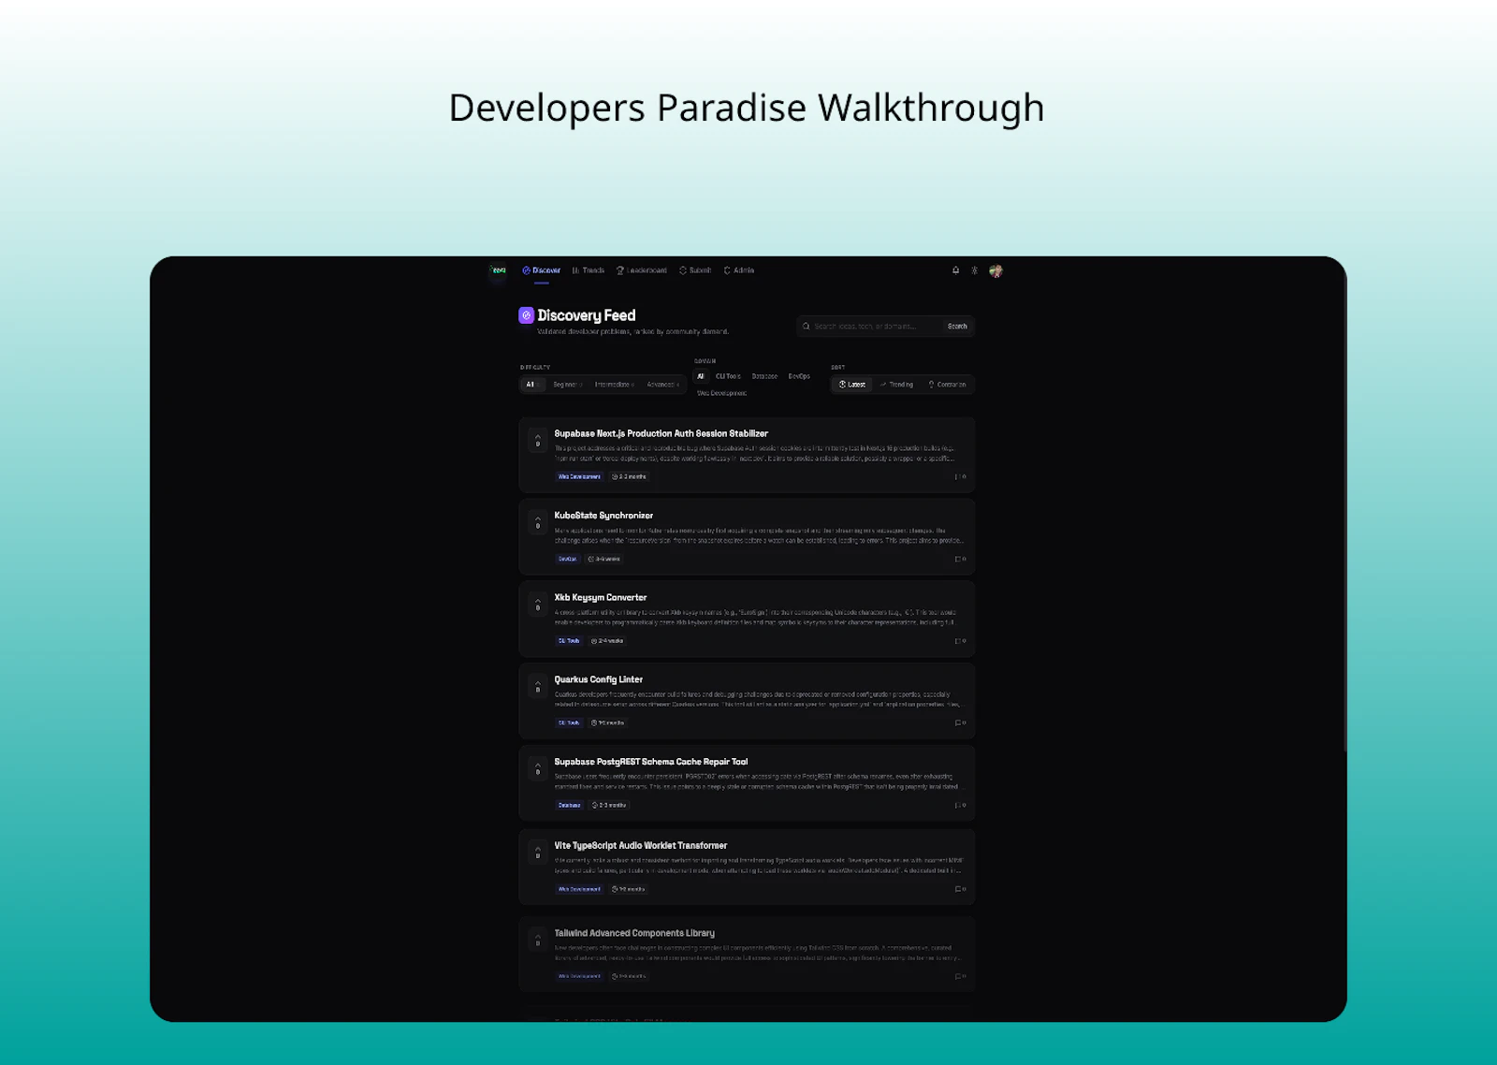Filter domain by Web Development
Screen dimensions: 1497x1065
pyautogui.click(x=721, y=393)
